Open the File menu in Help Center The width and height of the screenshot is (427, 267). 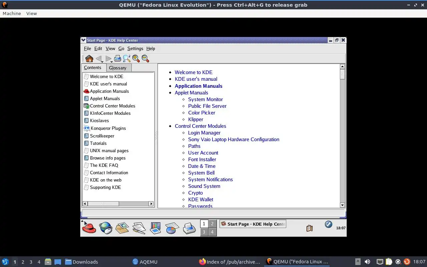click(87, 48)
